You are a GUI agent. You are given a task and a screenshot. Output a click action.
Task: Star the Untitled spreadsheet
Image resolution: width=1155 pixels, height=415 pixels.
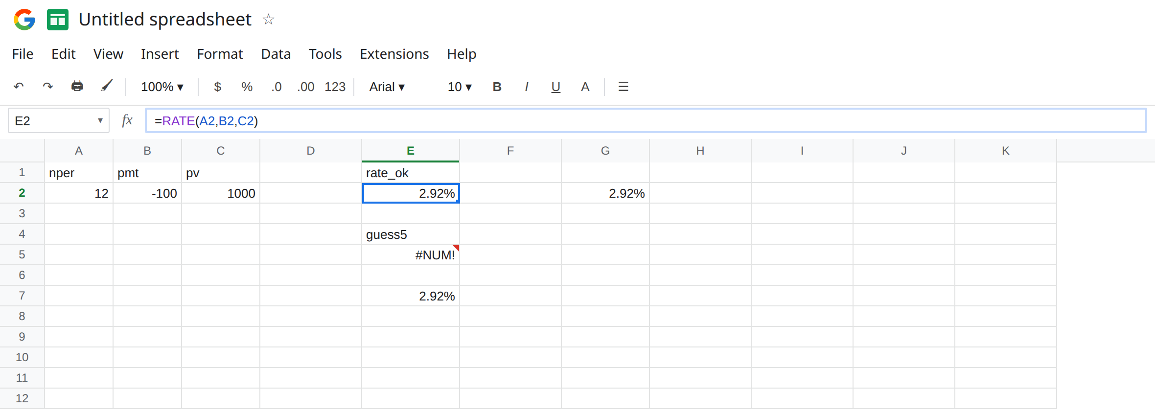(268, 20)
